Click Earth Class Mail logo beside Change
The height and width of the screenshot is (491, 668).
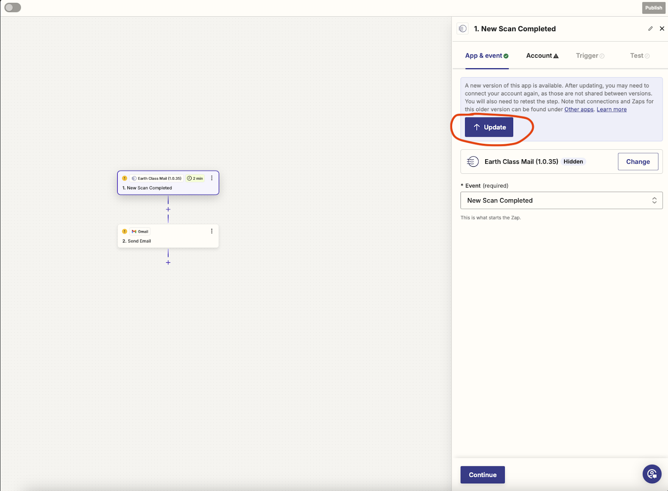pos(473,162)
